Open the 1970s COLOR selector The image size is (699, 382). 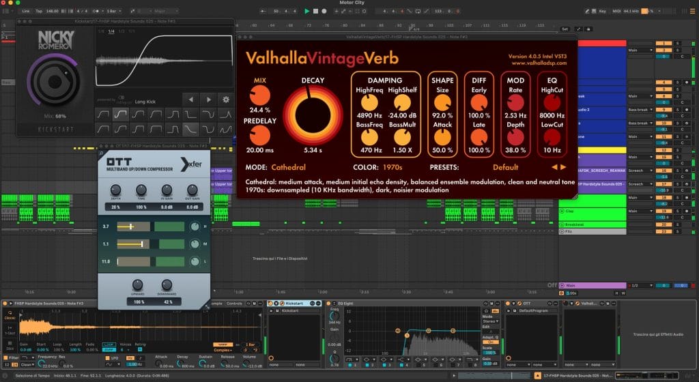tap(393, 167)
